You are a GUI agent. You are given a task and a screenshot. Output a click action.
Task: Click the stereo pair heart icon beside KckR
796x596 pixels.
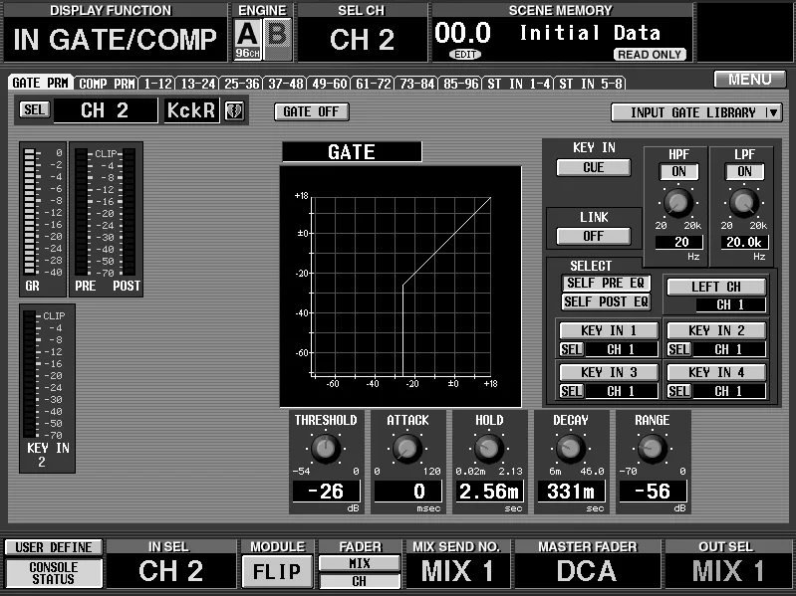[234, 110]
